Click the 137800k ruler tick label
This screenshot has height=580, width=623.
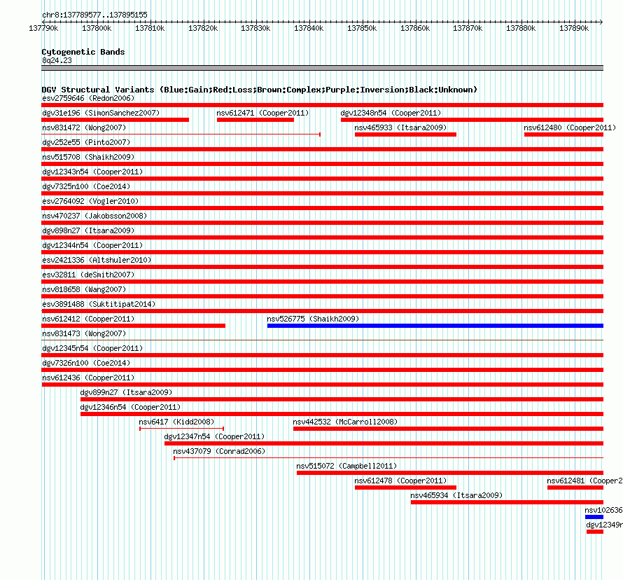(97, 28)
